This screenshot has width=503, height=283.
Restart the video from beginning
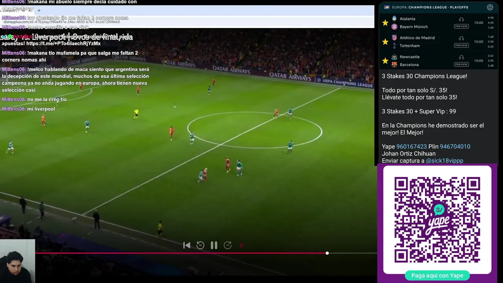[x=187, y=245]
